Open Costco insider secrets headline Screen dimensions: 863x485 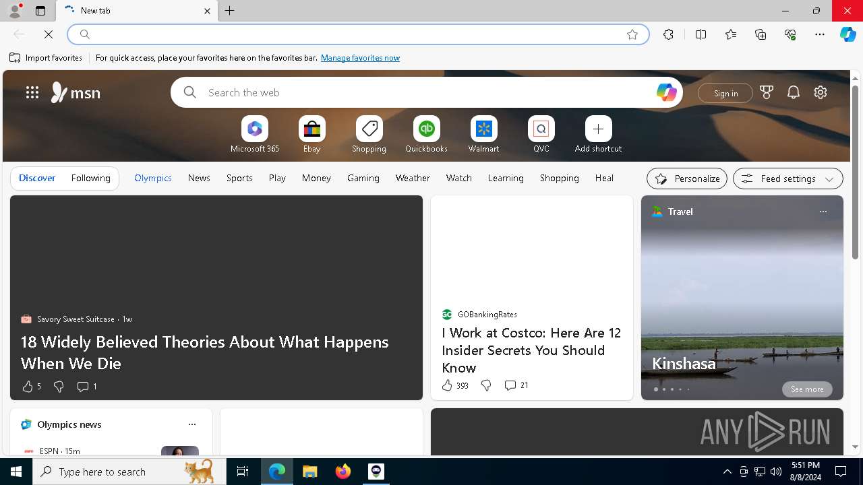pyautogui.click(x=531, y=350)
